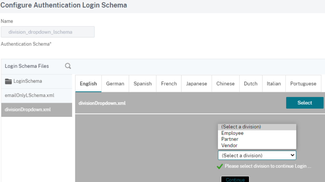This screenshot has width=325, height=182.
Task: View the Chinese tab
Action: tap(226, 84)
